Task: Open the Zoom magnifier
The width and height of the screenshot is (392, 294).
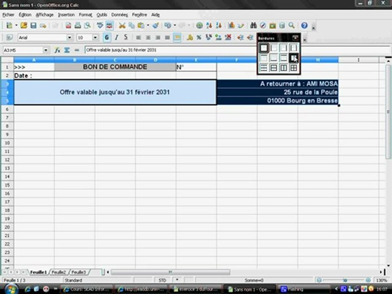Action: 292,25
